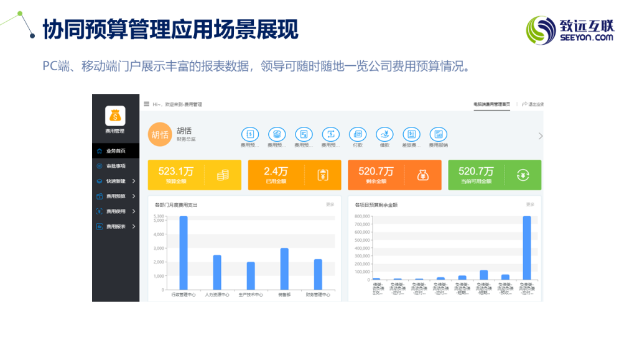Click 更多 link on 各项目预算剩余金额 chart
The image size is (637, 358).
point(530,204)
